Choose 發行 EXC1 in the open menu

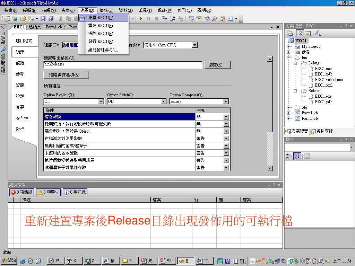(x=103, y=42)
